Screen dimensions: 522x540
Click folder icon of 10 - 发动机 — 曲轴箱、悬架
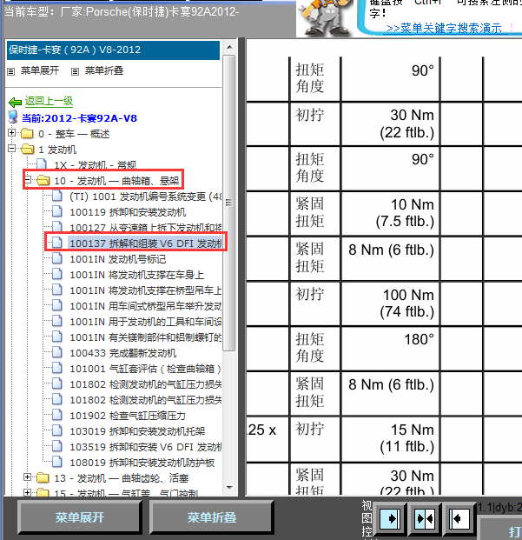tap(43, 180)
